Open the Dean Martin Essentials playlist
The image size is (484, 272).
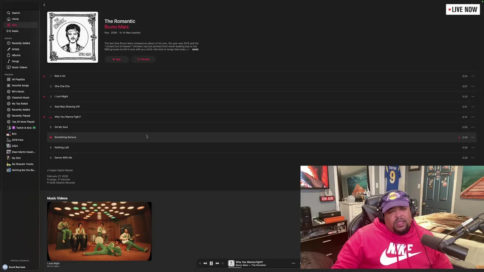tap(21, 152)
